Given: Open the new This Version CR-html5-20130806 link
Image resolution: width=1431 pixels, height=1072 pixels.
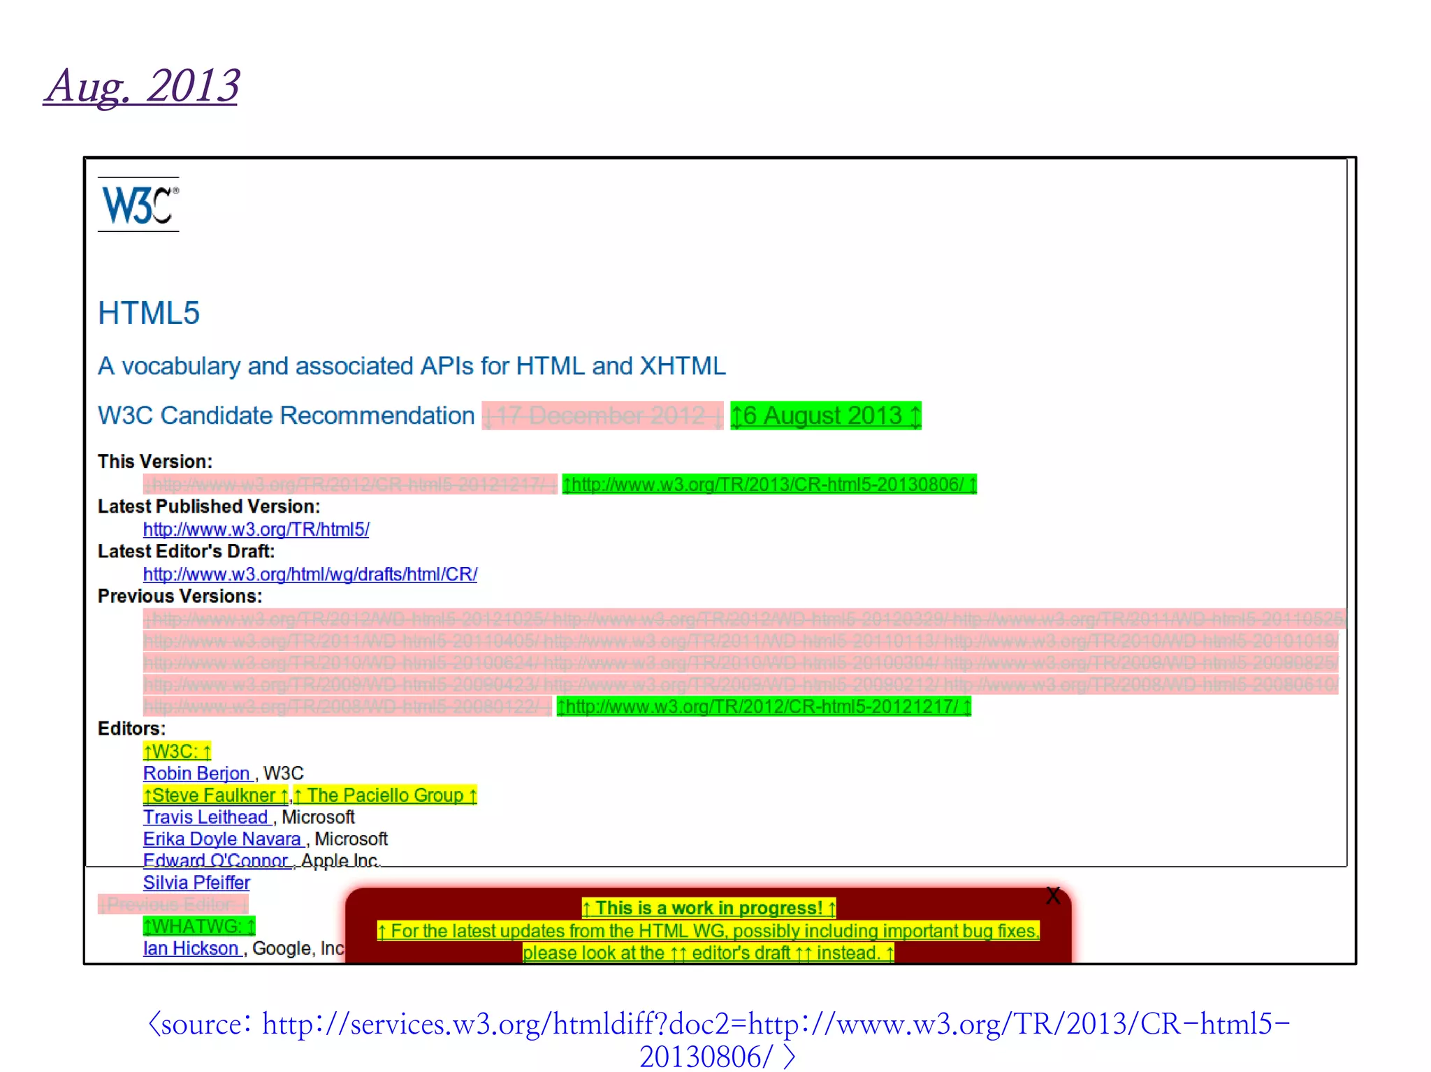Looking at the screenshot, I should click(769, 484).
